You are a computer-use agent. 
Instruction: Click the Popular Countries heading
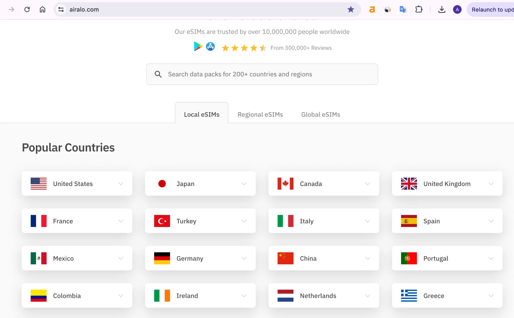coord(68,147)
